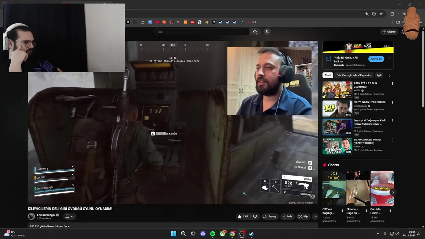425x239 pixels.
Task: Open volume control in system tray
Action: point(397,234)
